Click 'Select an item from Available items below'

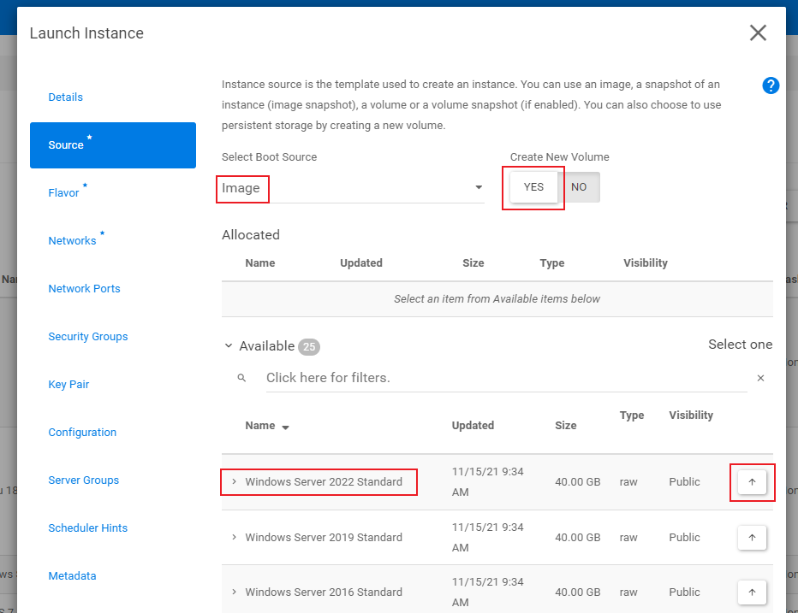(497, 299)
